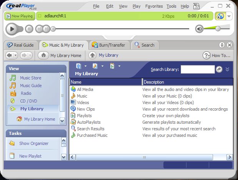
Task: Click the mute speaker icon
Action: click(x=199, y=29)
